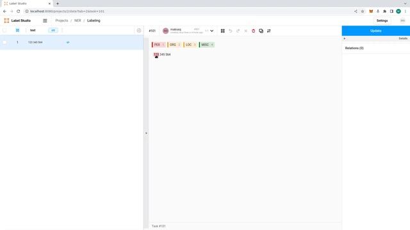Click the user avatar in Label Studio header

coord(403,20)
